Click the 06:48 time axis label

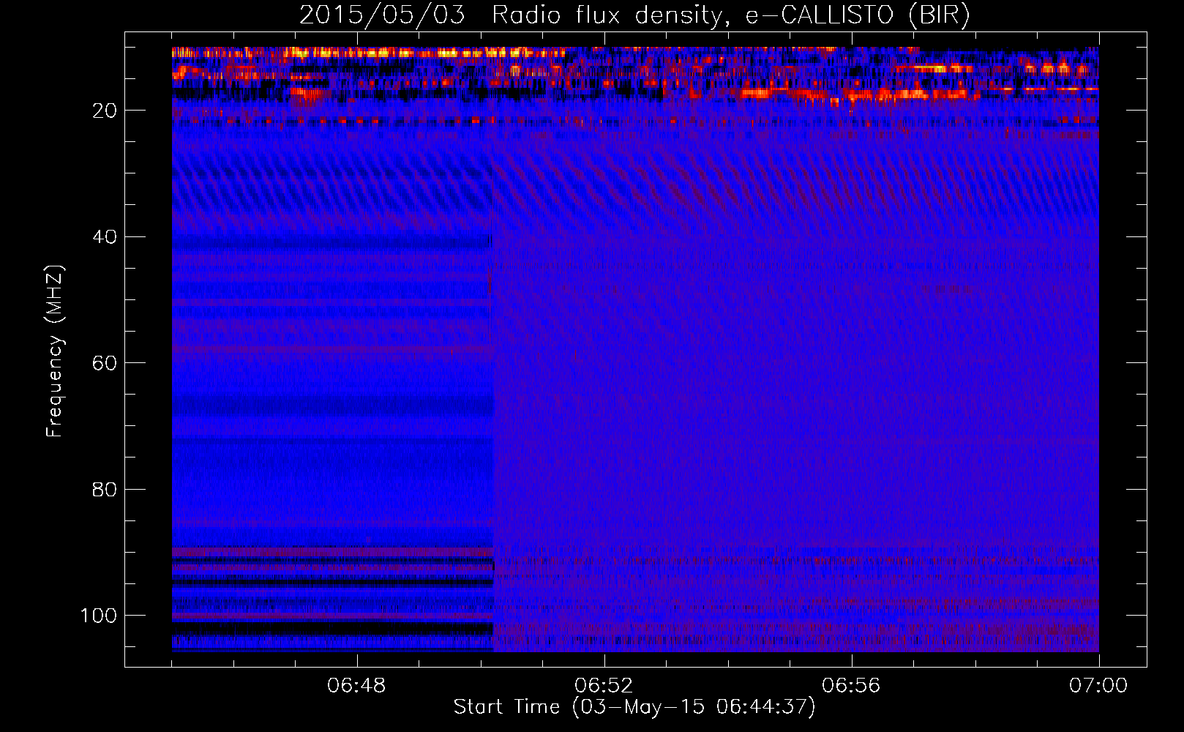tap(356, 686)
